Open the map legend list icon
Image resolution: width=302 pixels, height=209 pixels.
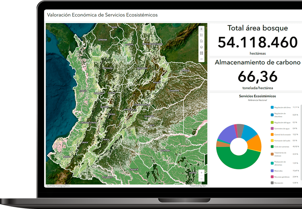[x=201, y=35]
